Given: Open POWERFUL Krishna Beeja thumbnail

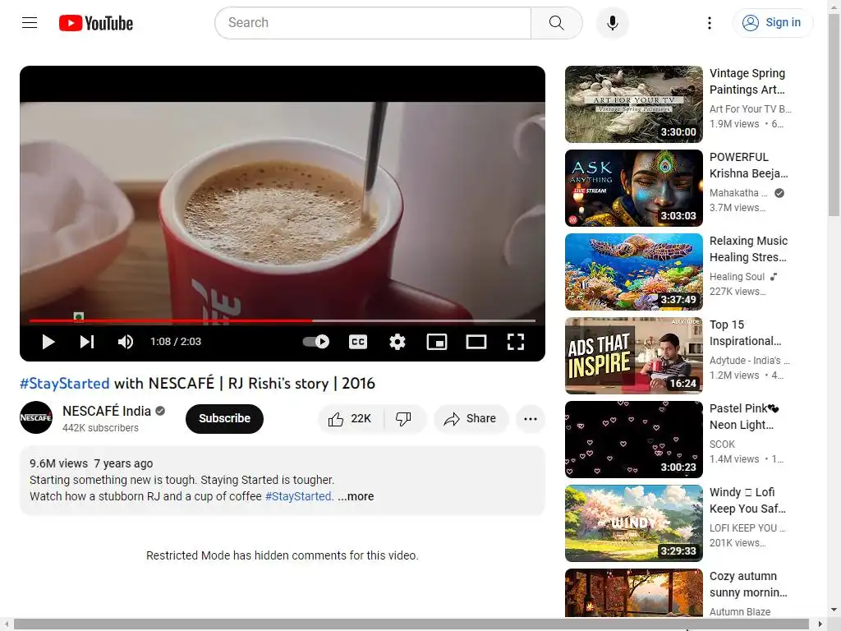Looking at the screenshot, I should tap(634, 188).
